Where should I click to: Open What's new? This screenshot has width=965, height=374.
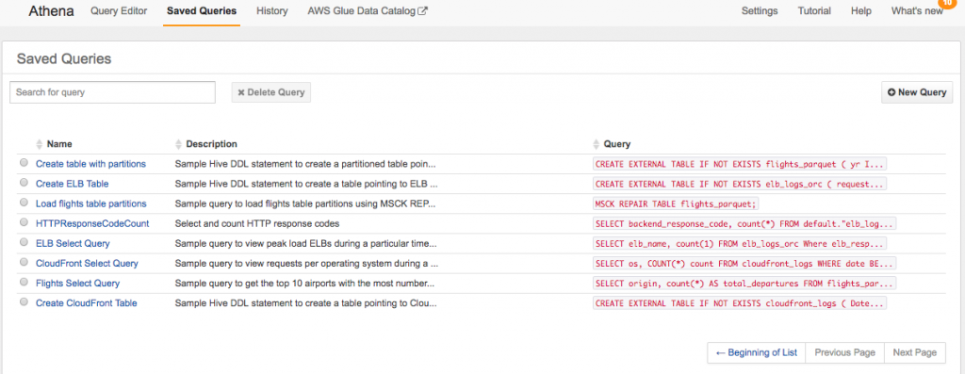917,11
